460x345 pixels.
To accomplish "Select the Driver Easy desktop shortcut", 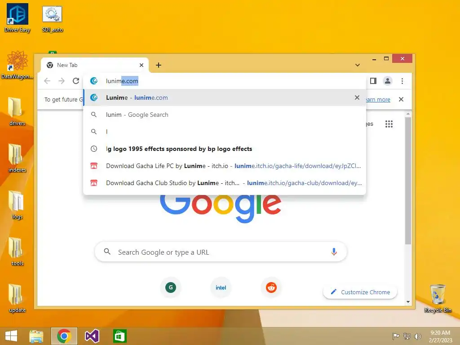I will pyautogui.click(x=18, y=18).
